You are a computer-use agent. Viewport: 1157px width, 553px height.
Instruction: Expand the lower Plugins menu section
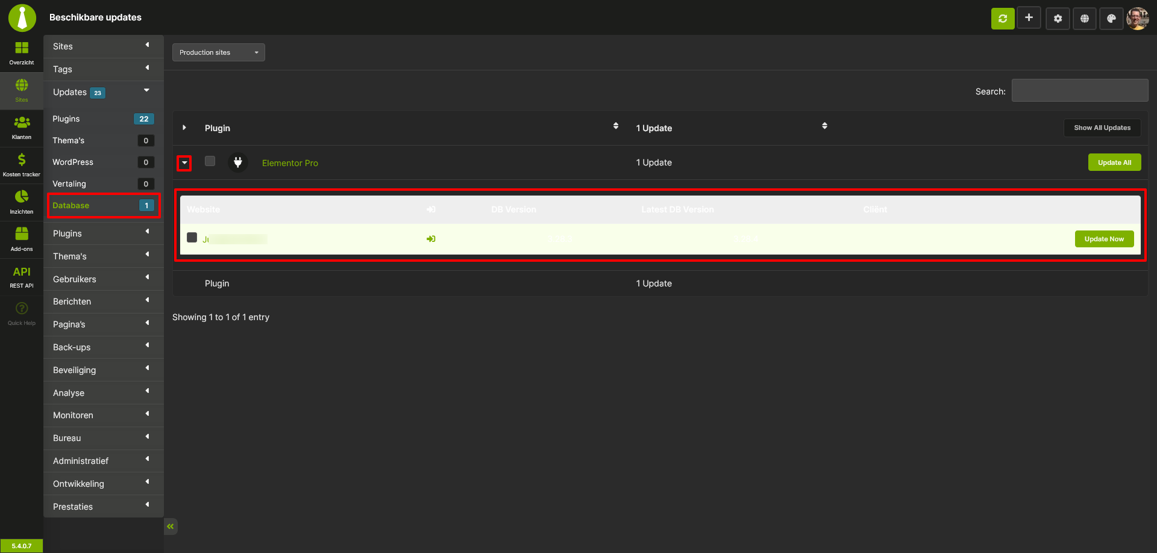coord(104,233)
